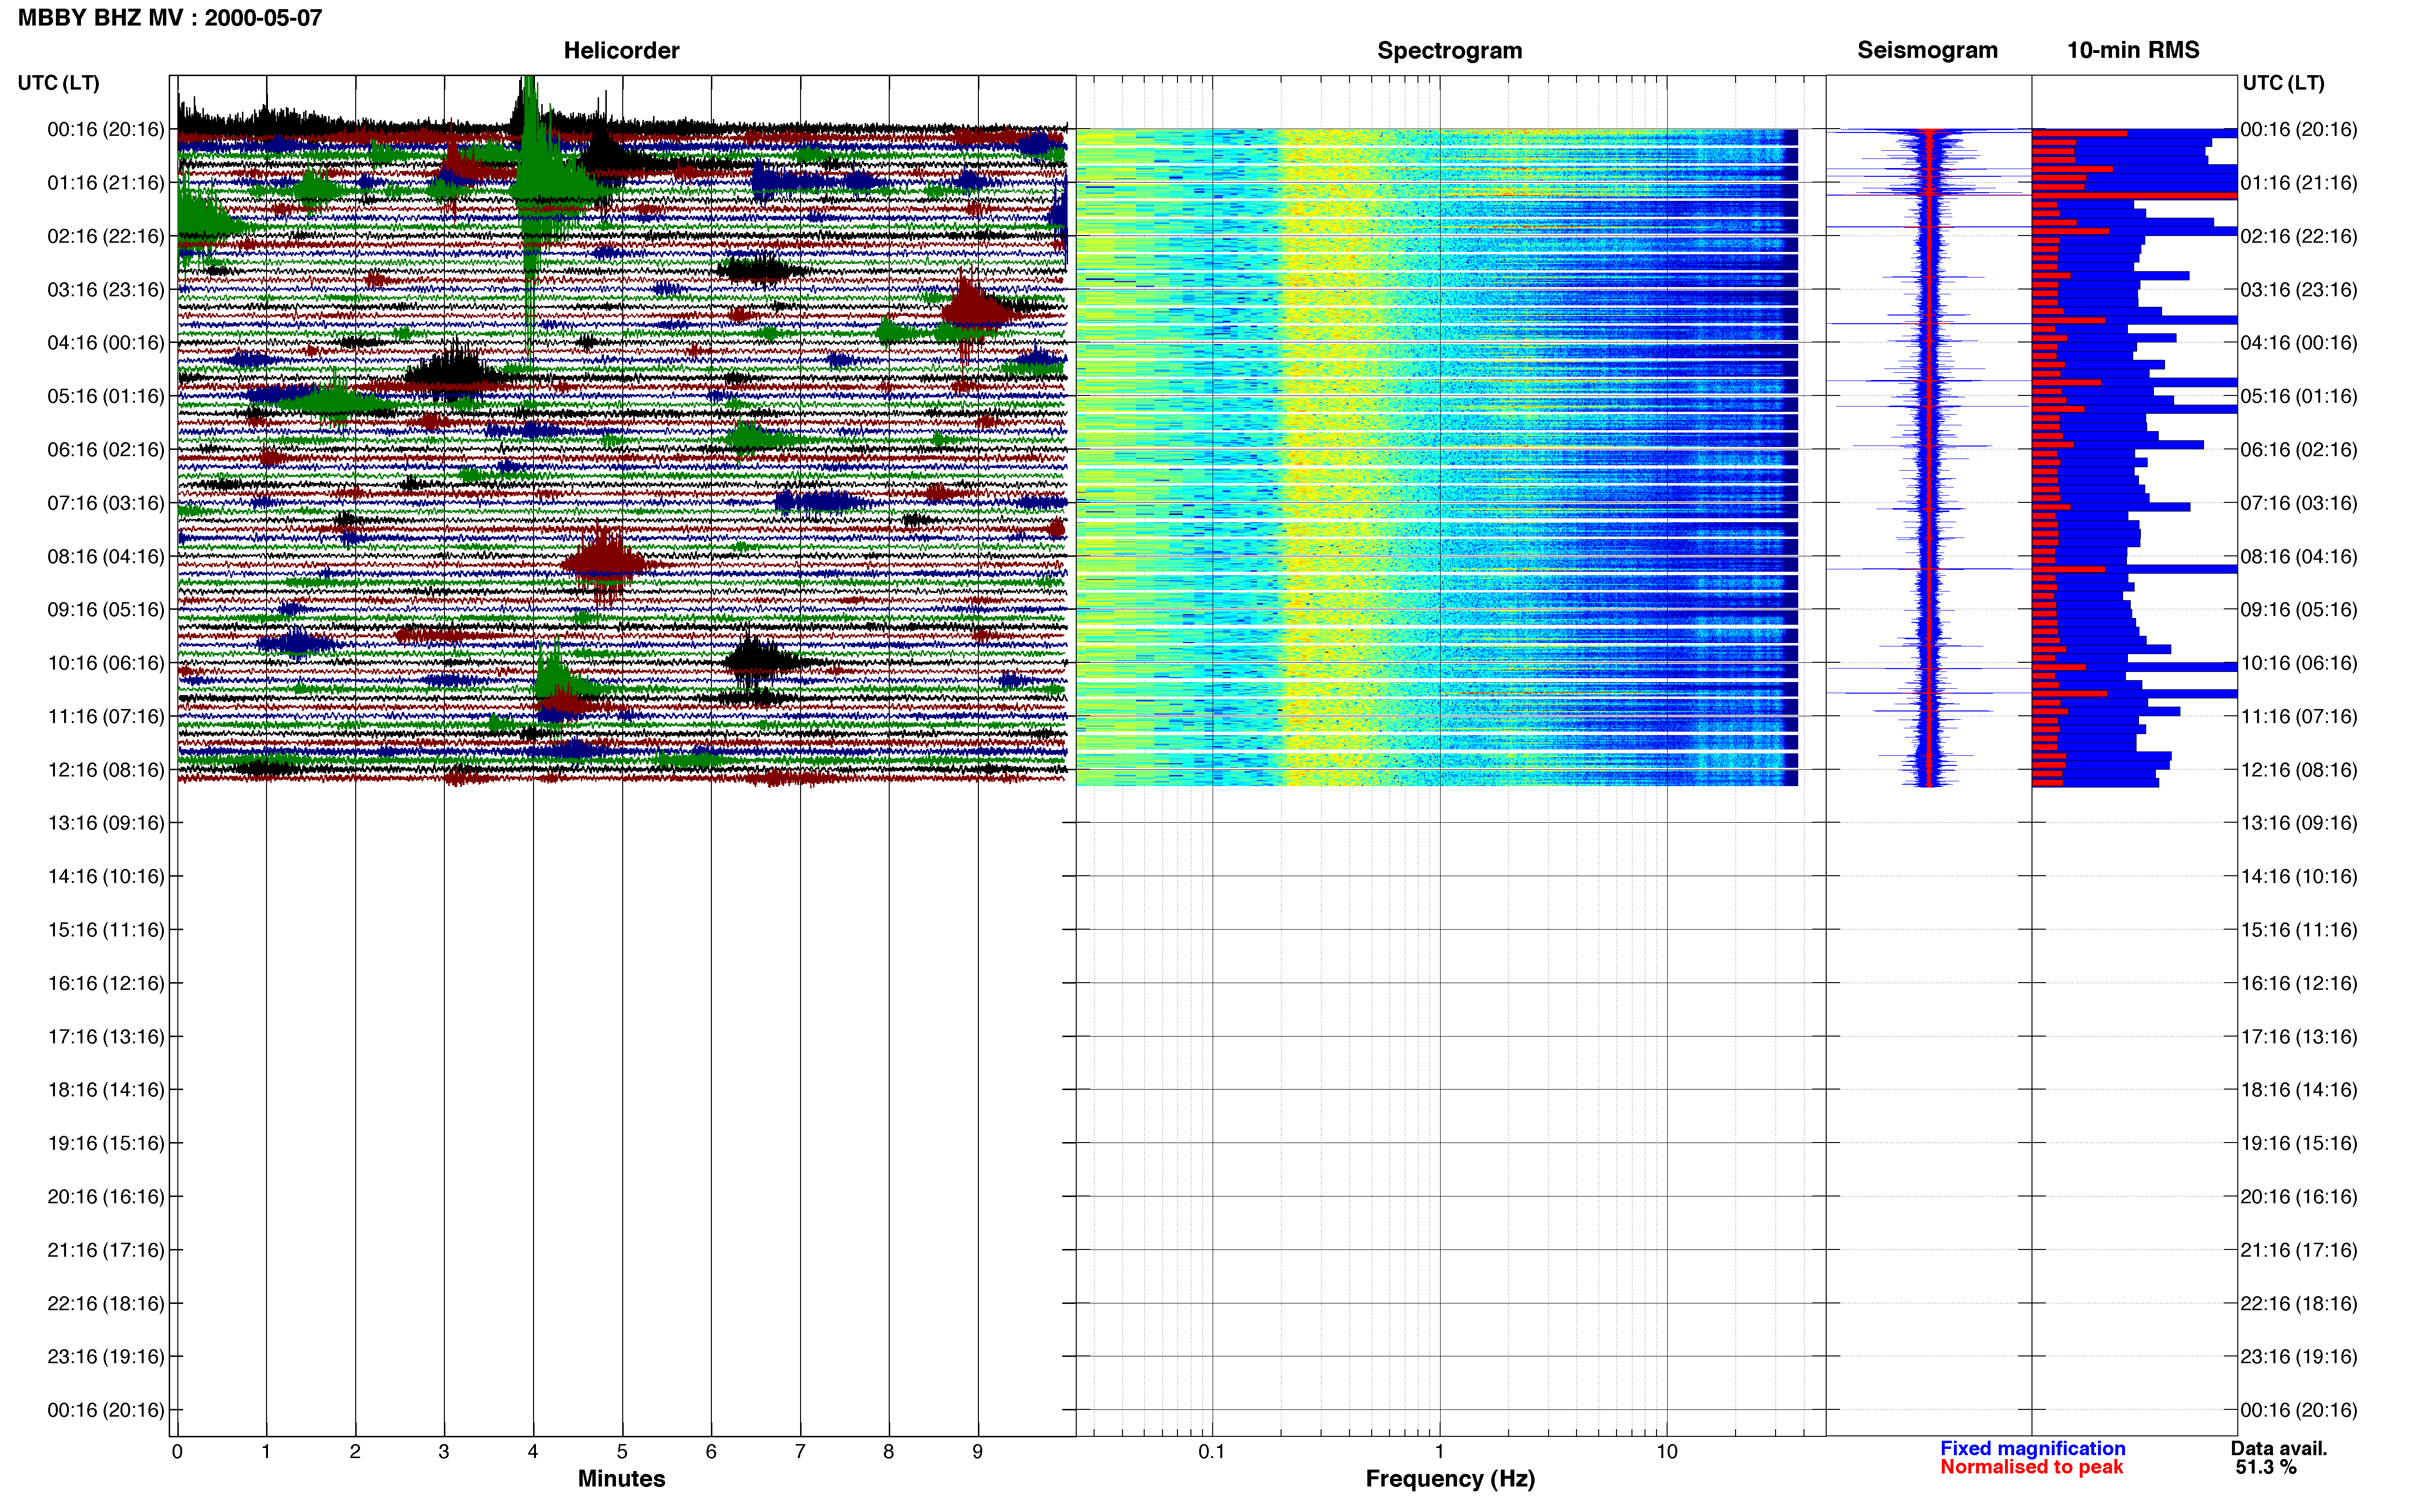The height and width of the screenshot is (1512, 2419).
Task: Click the '51.3 %' data availability value
Action: coord(2266,1467)
